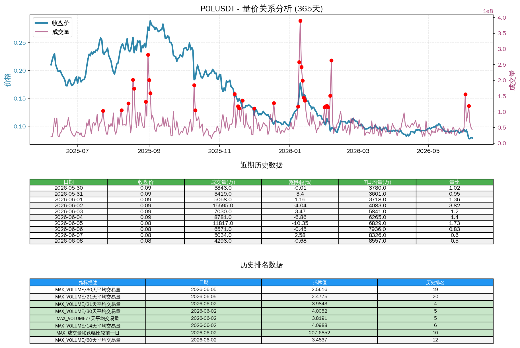
Task: Click the section heading 历史排名数据
Action: pyautogui.click(x=262, y=265)
